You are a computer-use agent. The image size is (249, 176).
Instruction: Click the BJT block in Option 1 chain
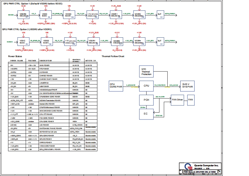click(160, 15)
